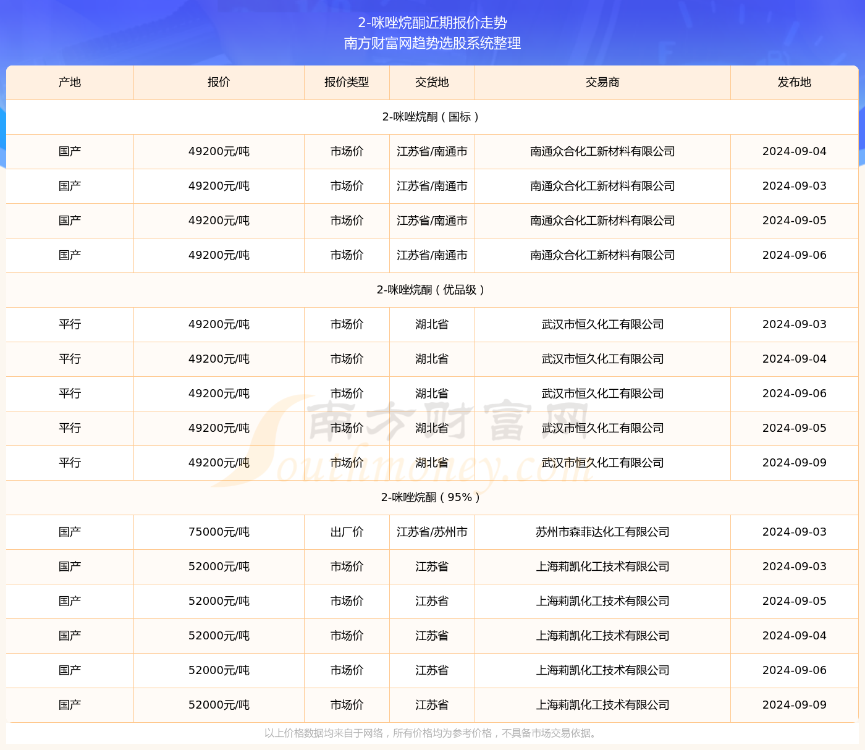Open 苏州市森菲达化工有限公司 trader entry
This screenshot has height=750, width=865.
pos(602,532)
